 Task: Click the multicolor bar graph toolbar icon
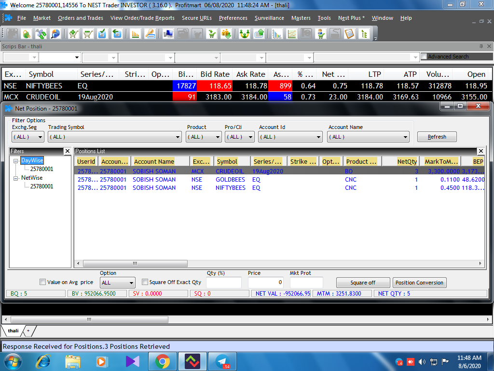277,33
